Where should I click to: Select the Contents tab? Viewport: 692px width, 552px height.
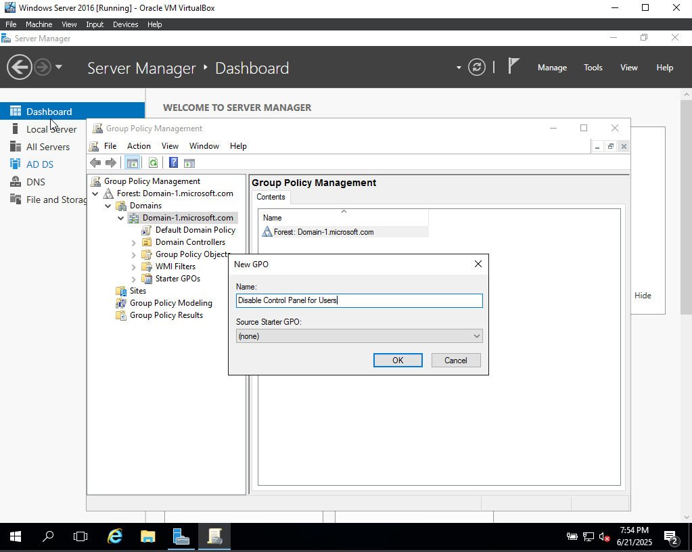271,197
